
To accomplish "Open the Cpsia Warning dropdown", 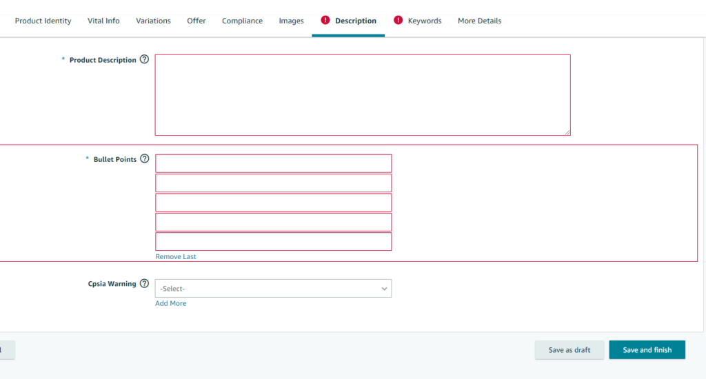I will point(273,289).
